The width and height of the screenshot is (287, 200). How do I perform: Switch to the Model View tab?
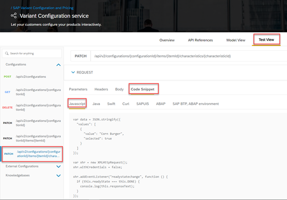click(236, 40)
